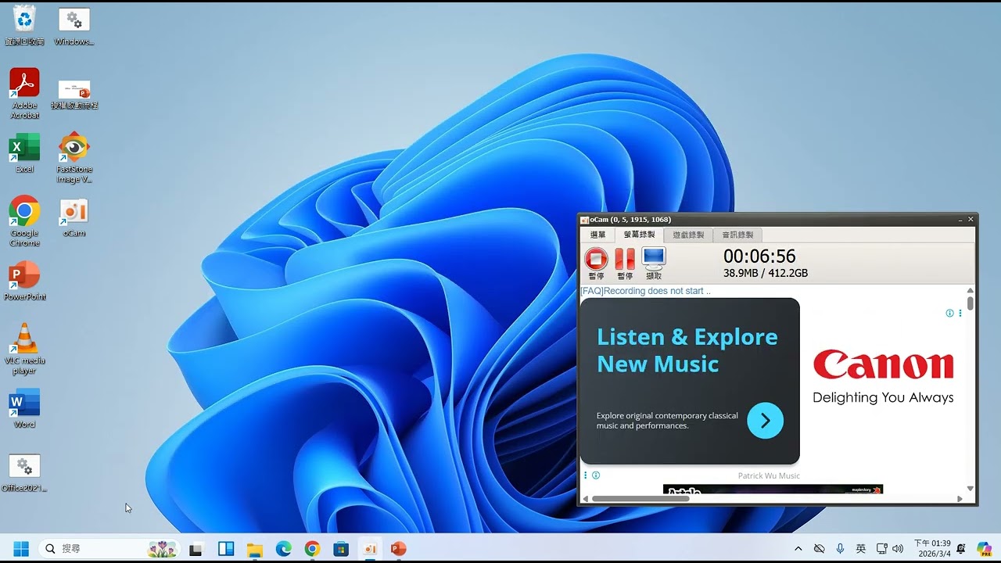Click the Canon Delighting You Always ad
The image size is (1001, 563).
[x=883, y=377]
